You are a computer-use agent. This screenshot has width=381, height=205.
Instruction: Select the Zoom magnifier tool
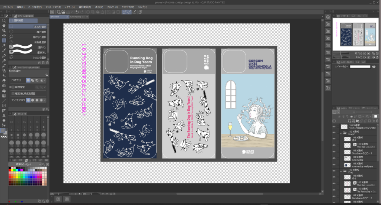[x=4, y=21]
